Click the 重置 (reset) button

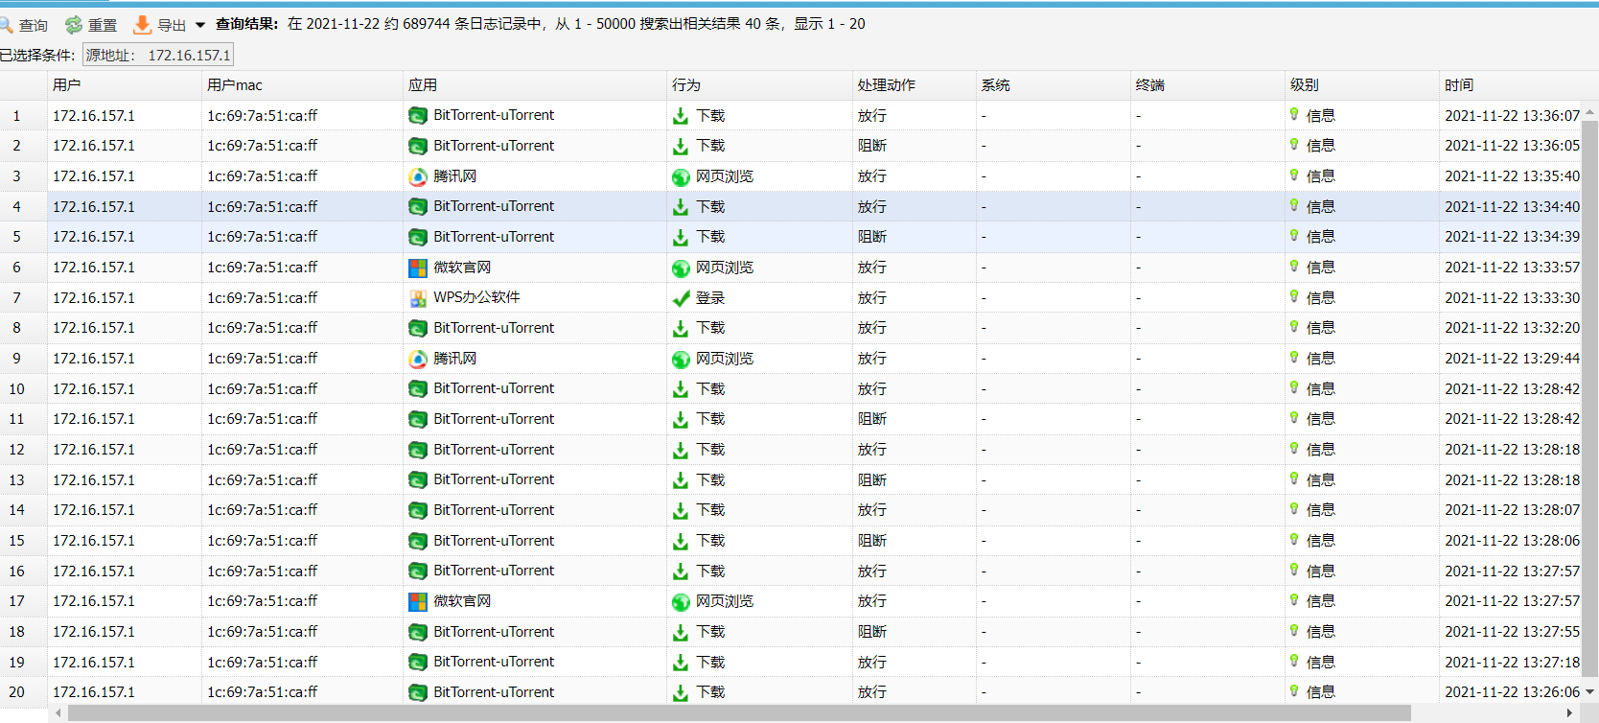tap(91, 25)
